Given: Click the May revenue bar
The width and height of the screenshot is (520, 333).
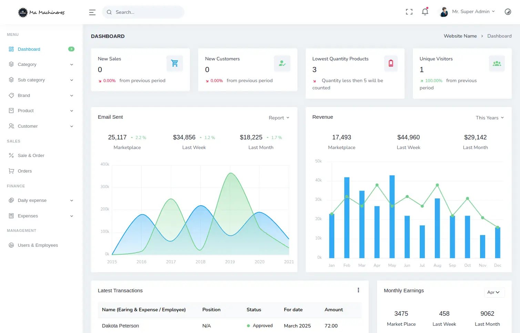Looking at the screenshot, I should [x=392, y=217].
